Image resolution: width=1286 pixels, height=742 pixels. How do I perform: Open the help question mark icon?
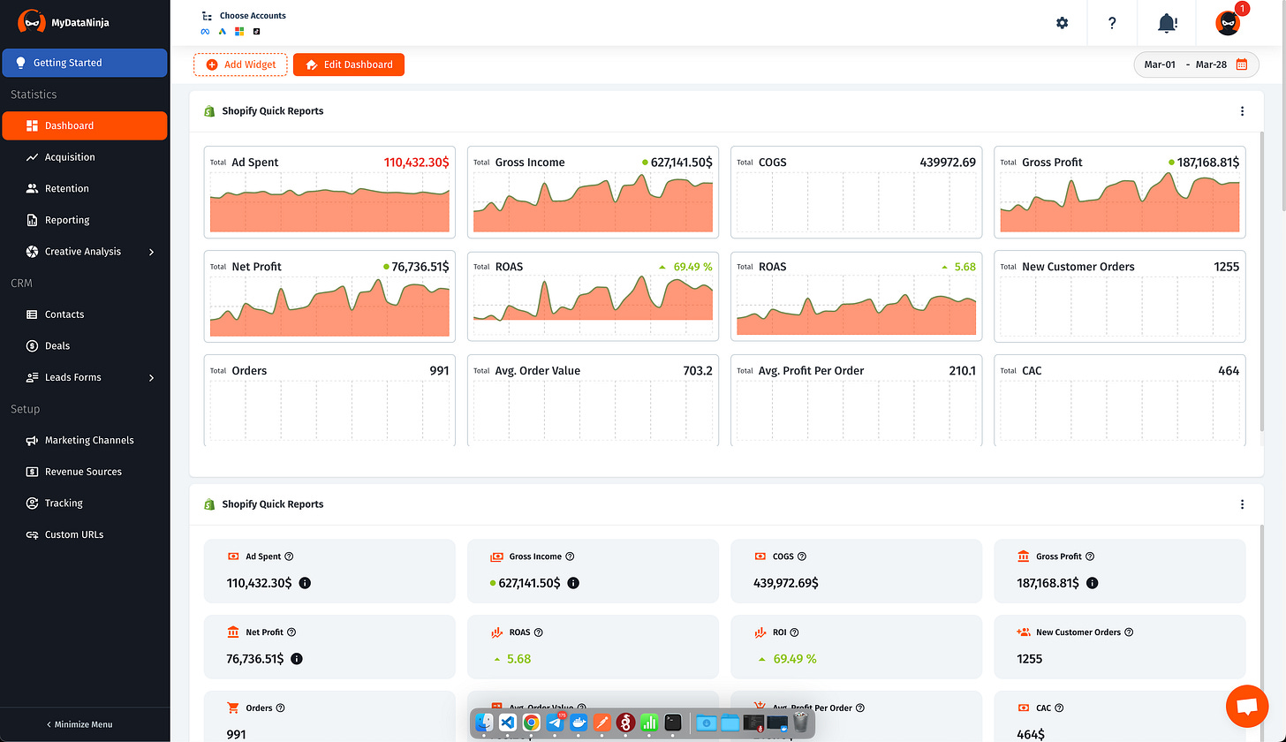click(1112, 23)
